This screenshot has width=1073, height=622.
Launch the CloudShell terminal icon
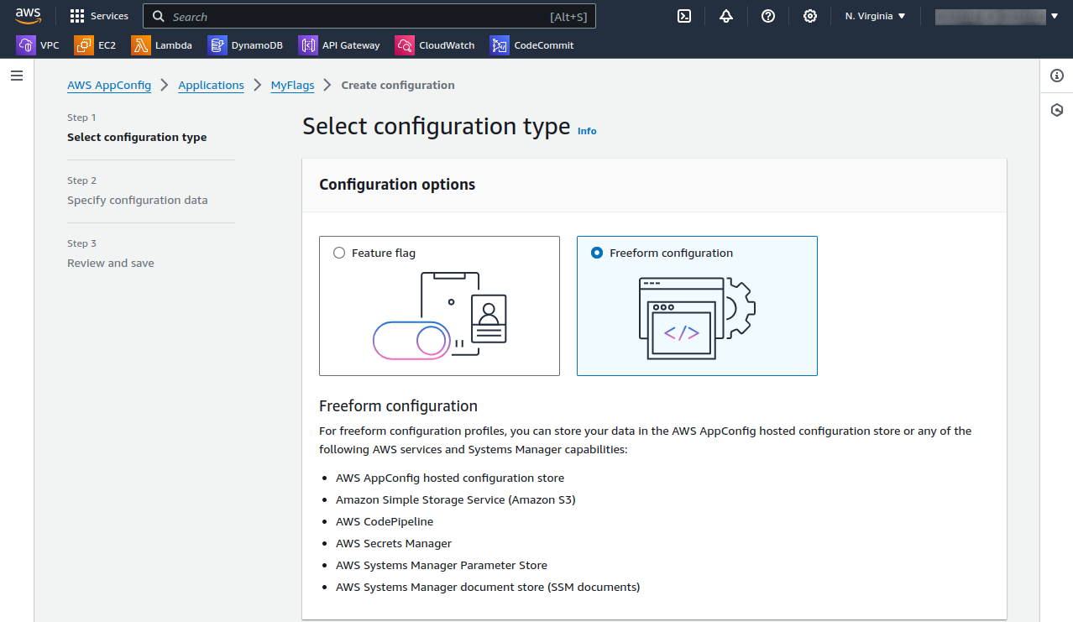[684, 16]
